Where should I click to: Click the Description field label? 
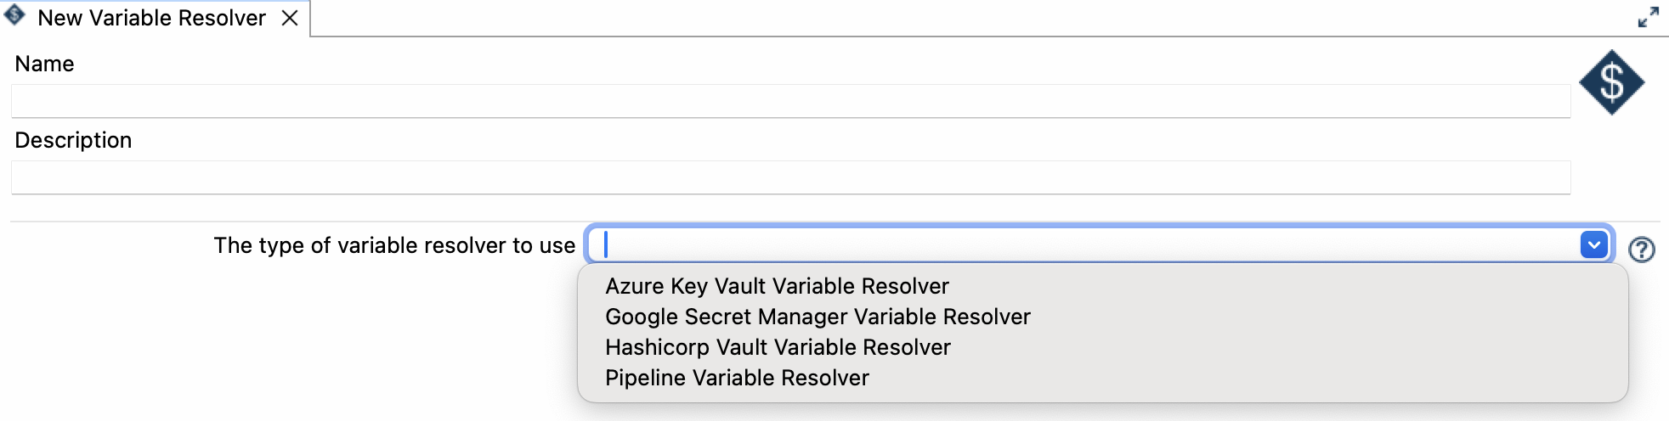73,140
